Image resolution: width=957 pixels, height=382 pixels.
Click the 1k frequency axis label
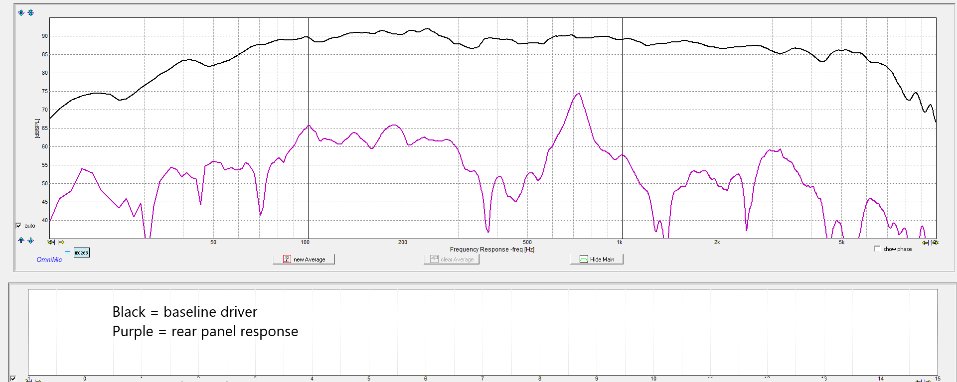620,243
